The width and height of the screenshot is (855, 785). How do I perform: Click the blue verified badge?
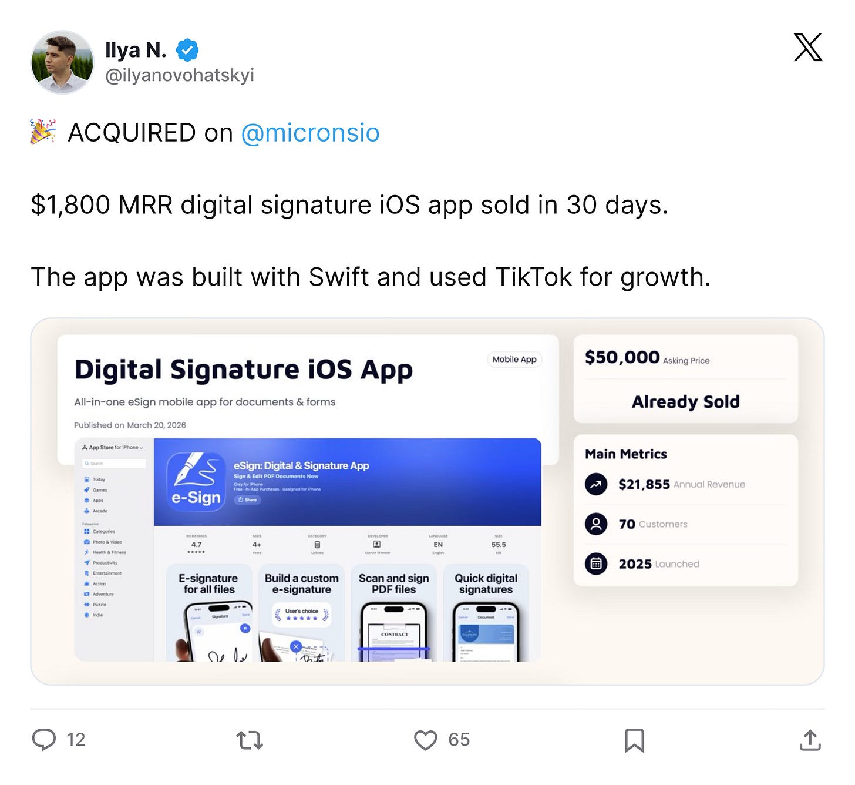[x=187, y=51]
